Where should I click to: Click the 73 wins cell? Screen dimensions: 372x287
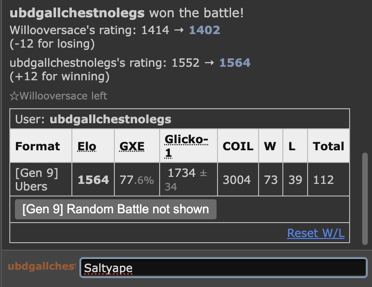point(271,180)
